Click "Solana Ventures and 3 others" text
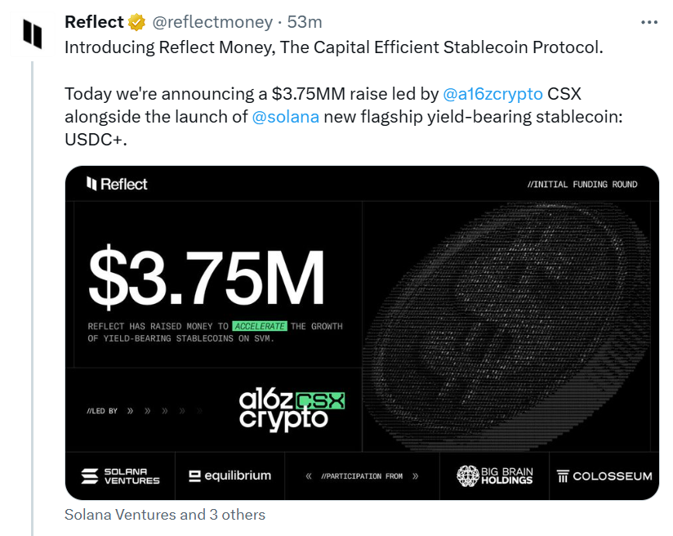The width and height of the screenshot is (673, 536). point(165,515)
